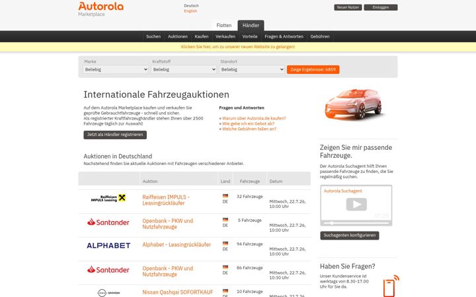Image resolution: width=476 pixels, height=297 pixels.
Task: Click German flag in Raiffeisen IMPULS row
Action: click(x=225, y=196)
